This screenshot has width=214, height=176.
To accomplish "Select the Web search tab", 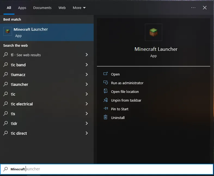I will (62, 8).
